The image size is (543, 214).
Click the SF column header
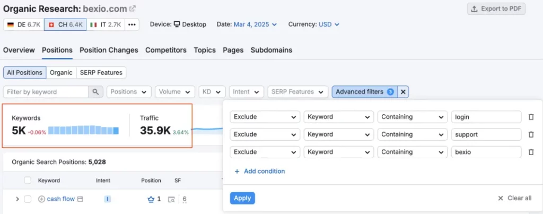[x=178, y=181]
